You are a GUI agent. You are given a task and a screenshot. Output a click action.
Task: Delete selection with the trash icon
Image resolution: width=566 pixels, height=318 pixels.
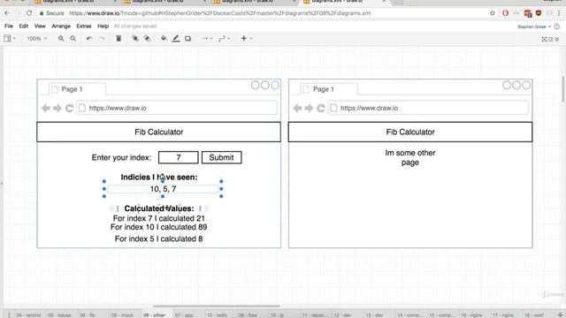119,38
